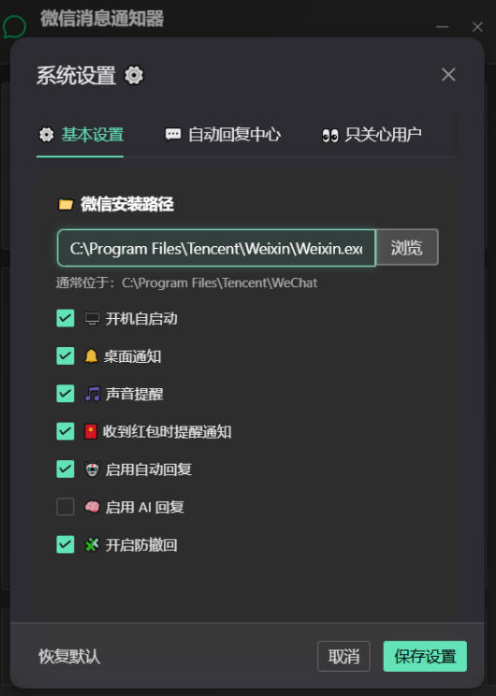This screenshot has height=696, width=496.
Task: Click the brain icon beside 启用 AI 回复
Action: pos(92,506)
